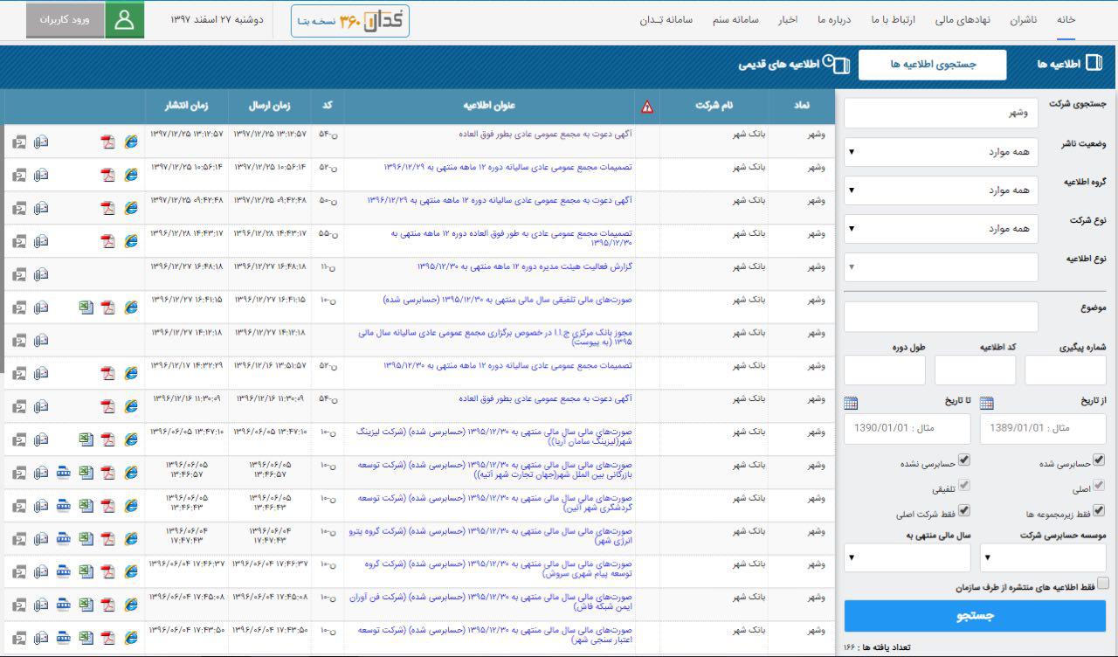
Task: Click the red warning triangle column header
Action: tap(647, 107)
